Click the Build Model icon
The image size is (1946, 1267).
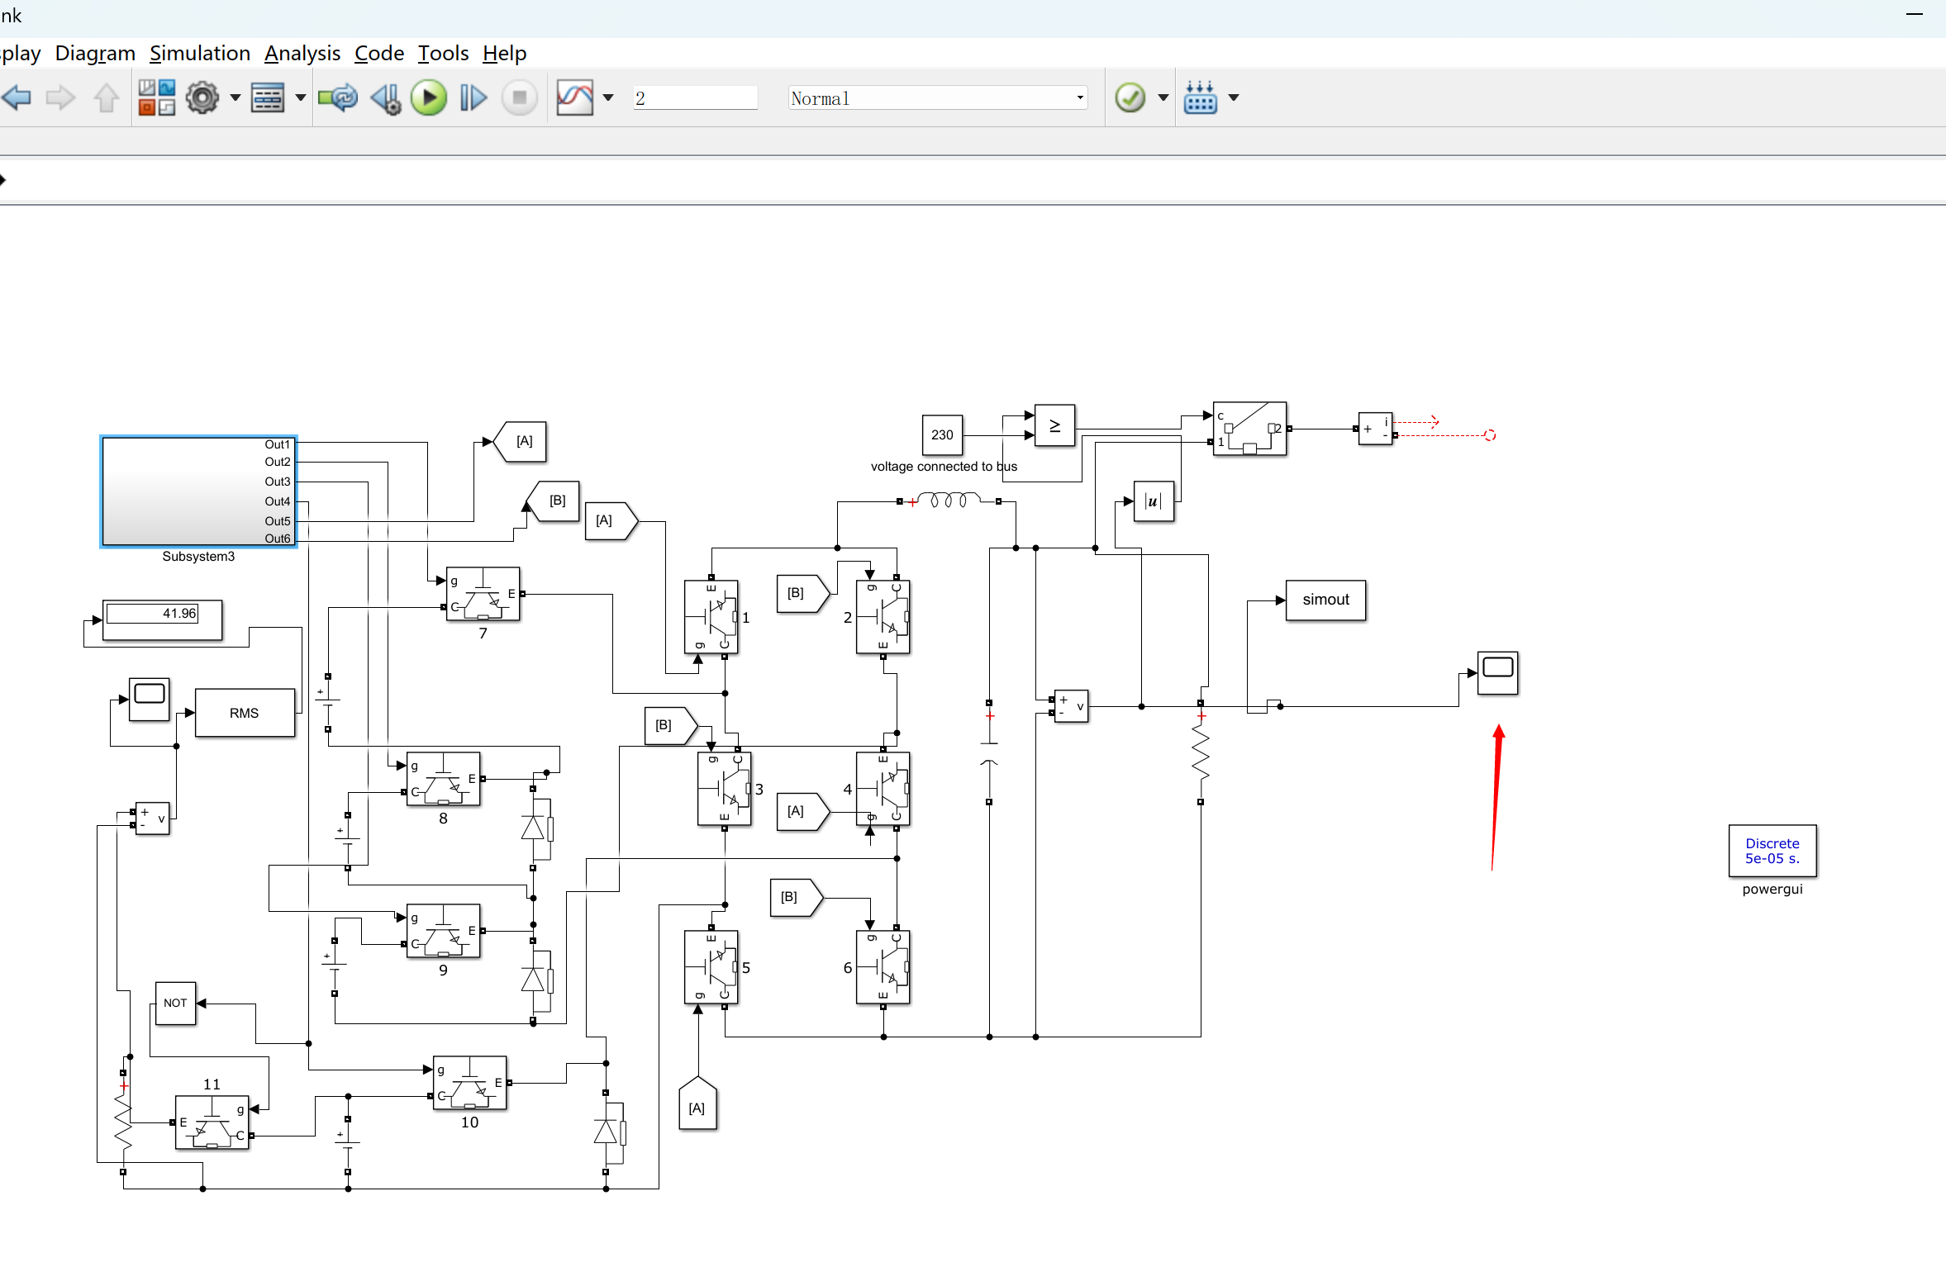pyautogui.click(x=1200, y=97)
